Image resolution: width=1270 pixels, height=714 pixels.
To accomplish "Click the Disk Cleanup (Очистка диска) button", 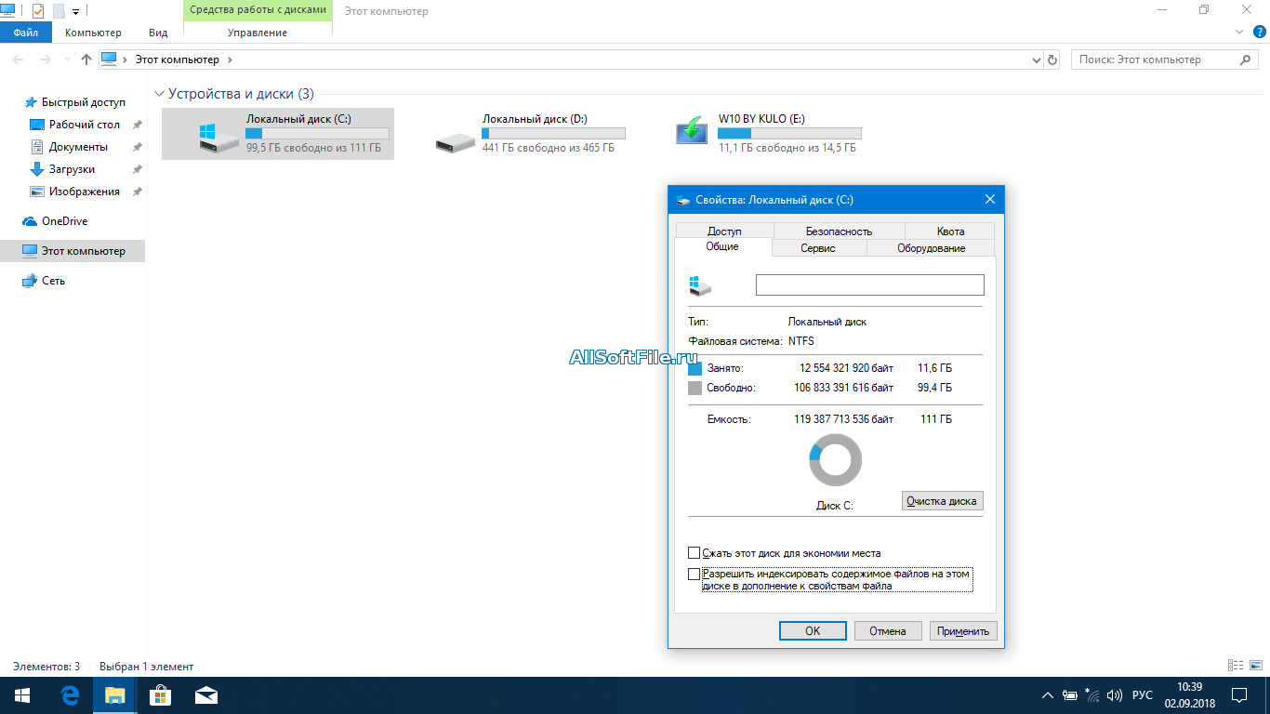I will coord(942,501).
